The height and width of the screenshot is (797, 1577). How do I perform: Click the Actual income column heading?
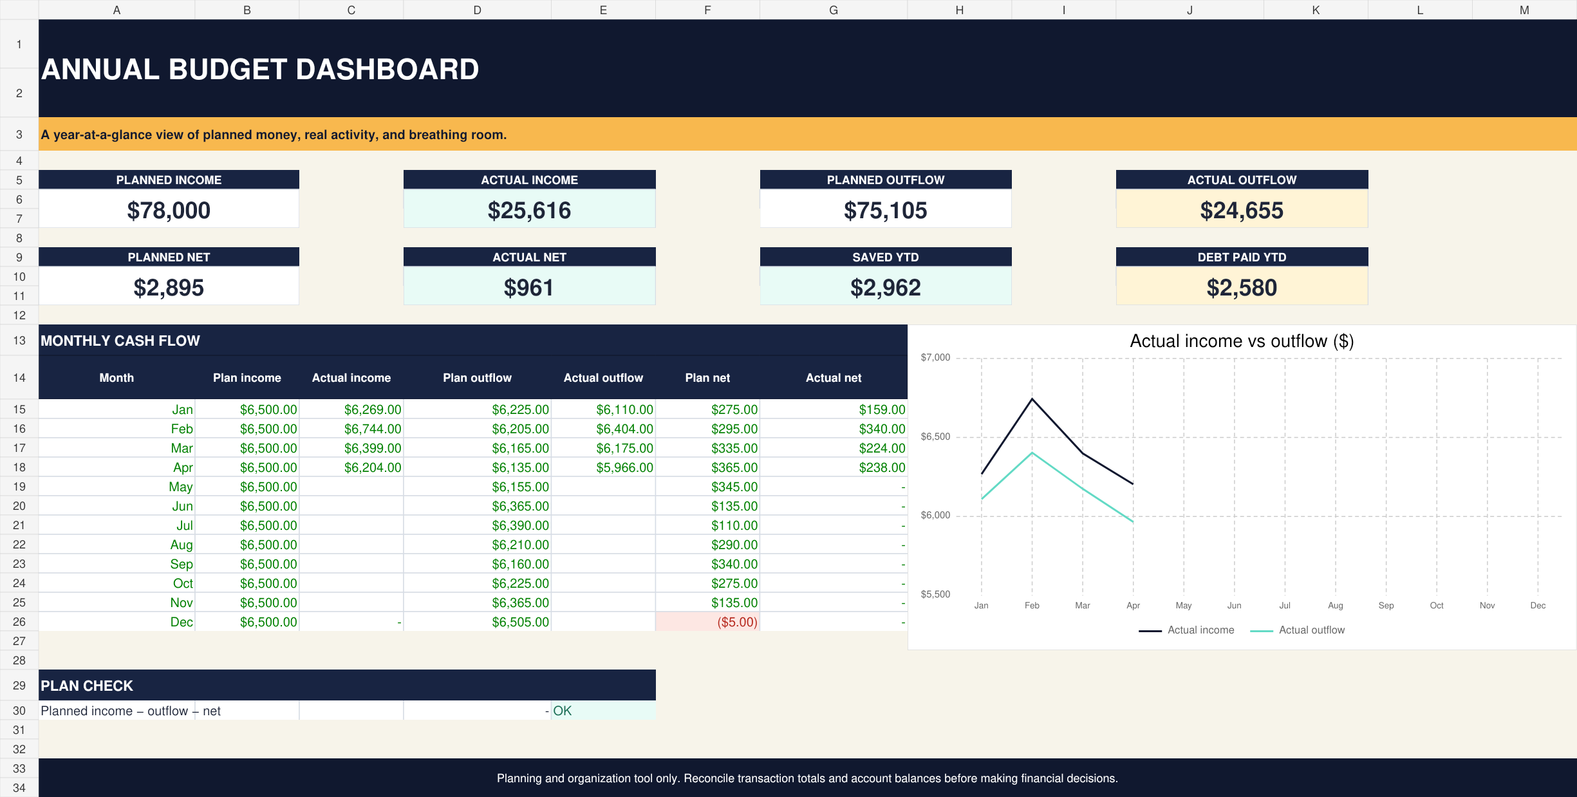click(351, 378)
